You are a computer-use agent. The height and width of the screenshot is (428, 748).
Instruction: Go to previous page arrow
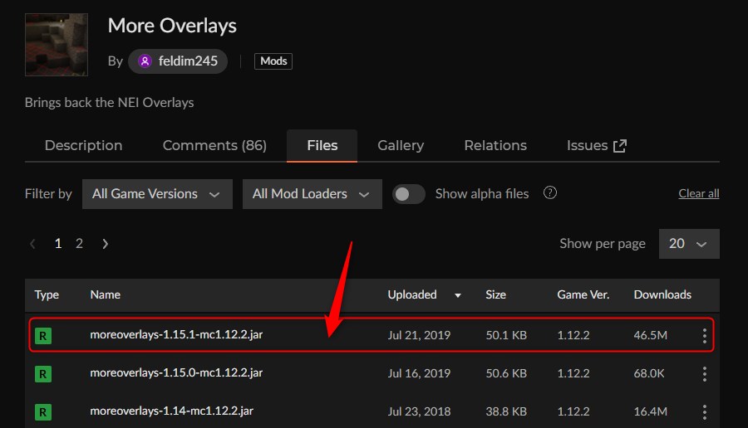tap(32, 244)
